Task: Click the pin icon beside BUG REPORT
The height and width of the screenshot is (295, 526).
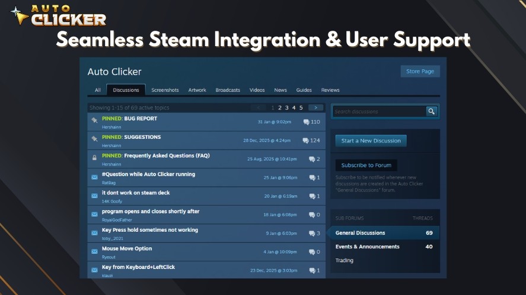Action: click(94, 120)
